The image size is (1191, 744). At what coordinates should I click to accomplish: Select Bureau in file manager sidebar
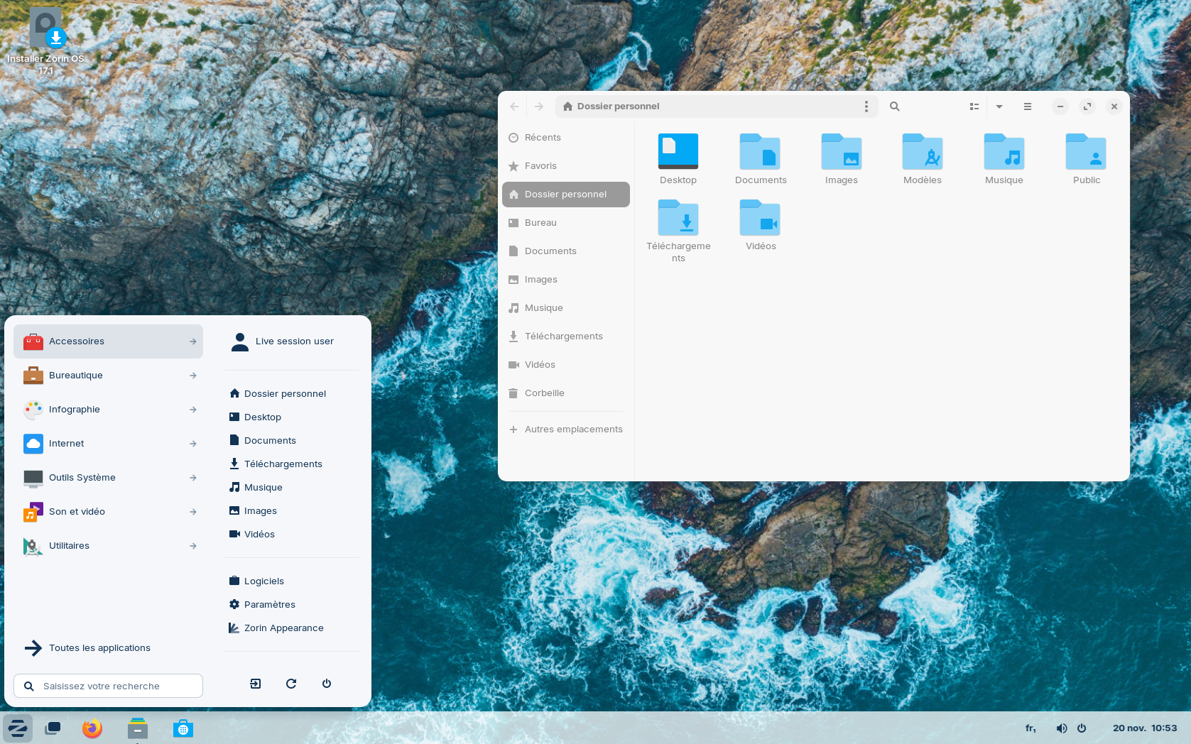(x=566, y=223)
